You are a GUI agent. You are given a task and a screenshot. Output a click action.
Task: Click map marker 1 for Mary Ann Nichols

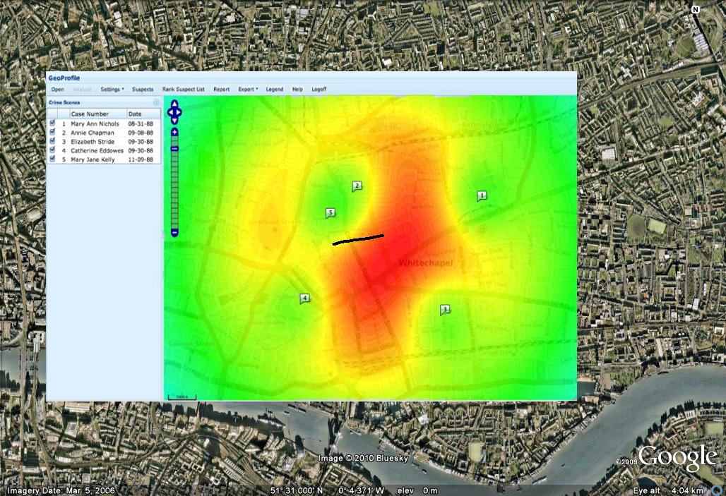482,195
